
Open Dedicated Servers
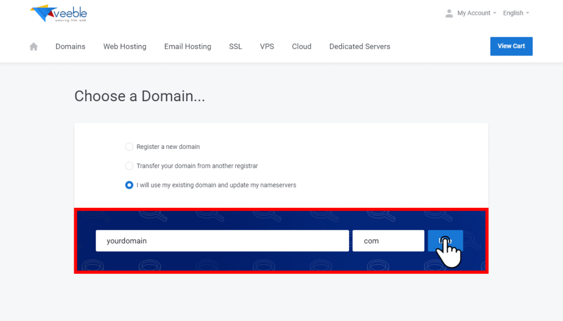[x=360, y=46]
